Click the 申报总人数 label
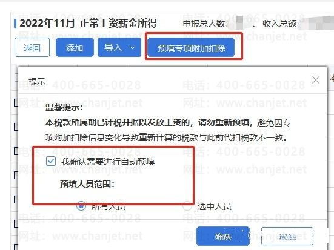The width and height of the screenshot is (334, 250). [x=204, y=24]
